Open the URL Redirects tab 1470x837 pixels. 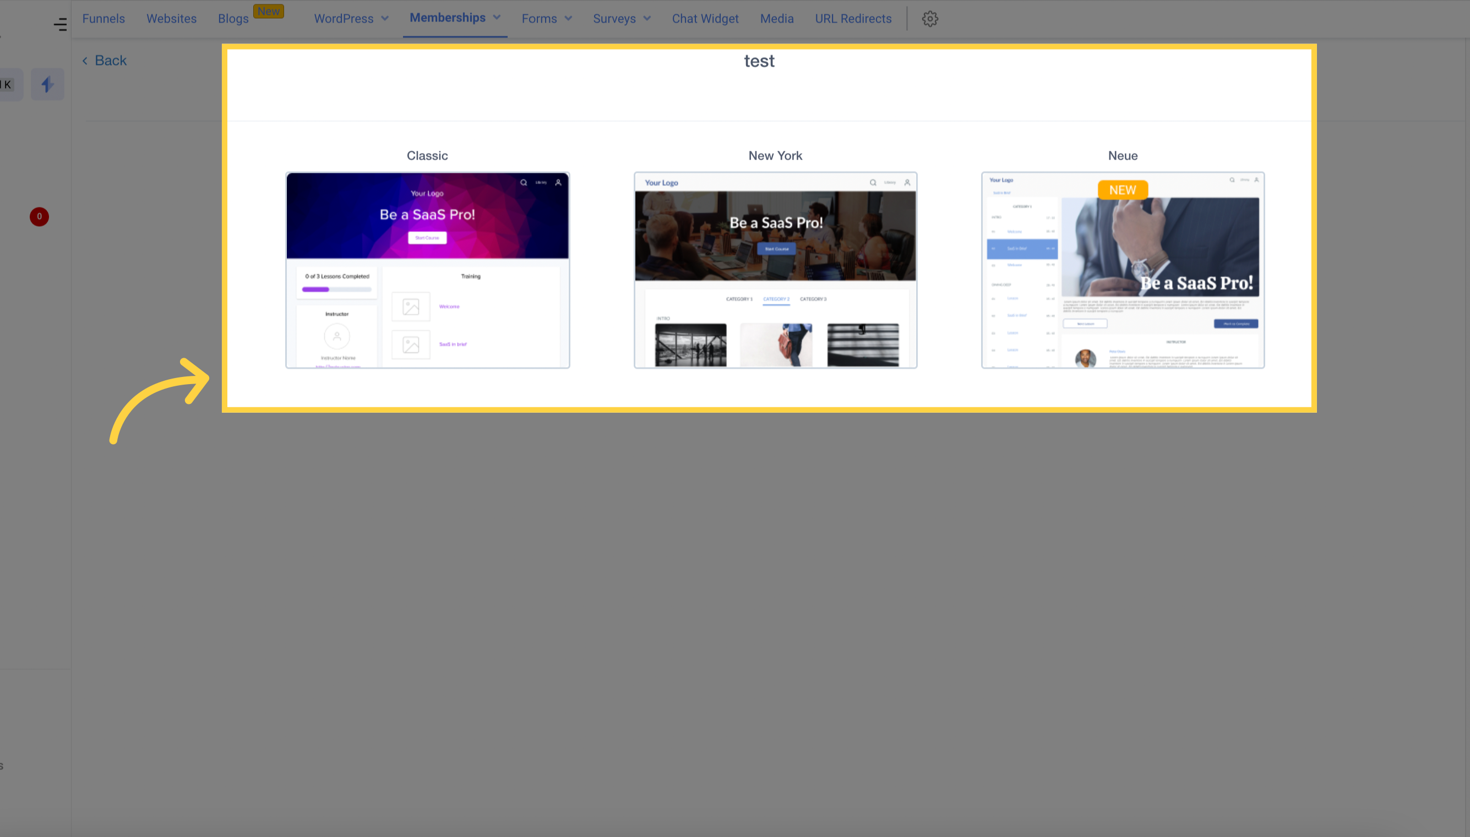click(x=853, y=18)
